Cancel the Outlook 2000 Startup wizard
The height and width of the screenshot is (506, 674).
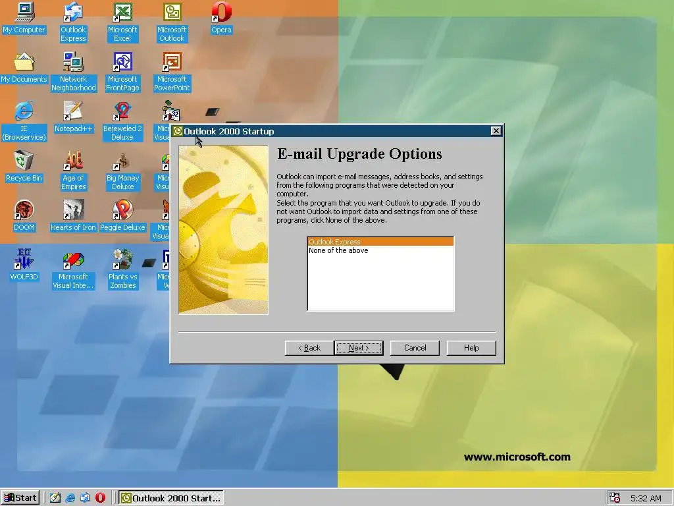(415, 348)
